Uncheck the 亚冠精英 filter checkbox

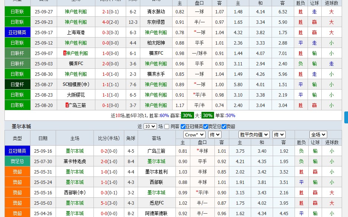click(x=183, y=126)
